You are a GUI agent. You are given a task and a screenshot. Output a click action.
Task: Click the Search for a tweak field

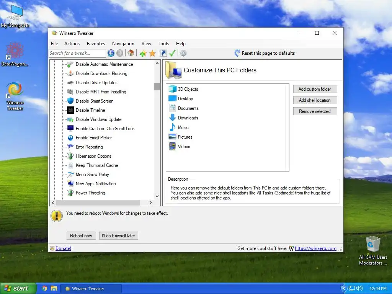pos(77,53)
